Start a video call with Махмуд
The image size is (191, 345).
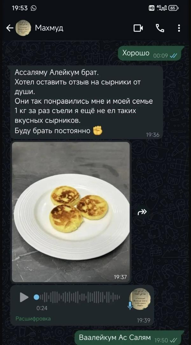pyautogui.click(x=138, y=28)
